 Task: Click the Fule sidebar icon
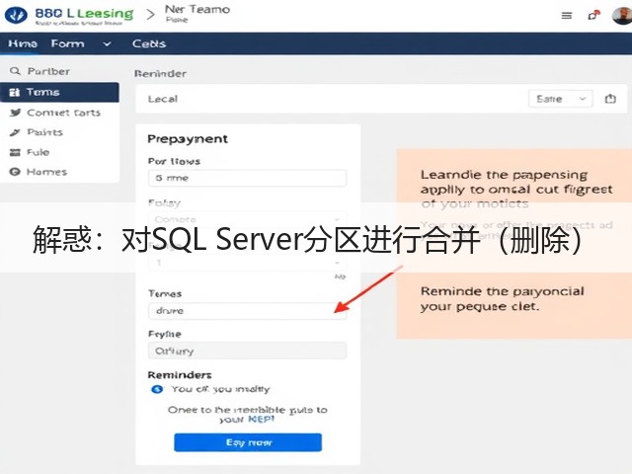tap(15, 152)
